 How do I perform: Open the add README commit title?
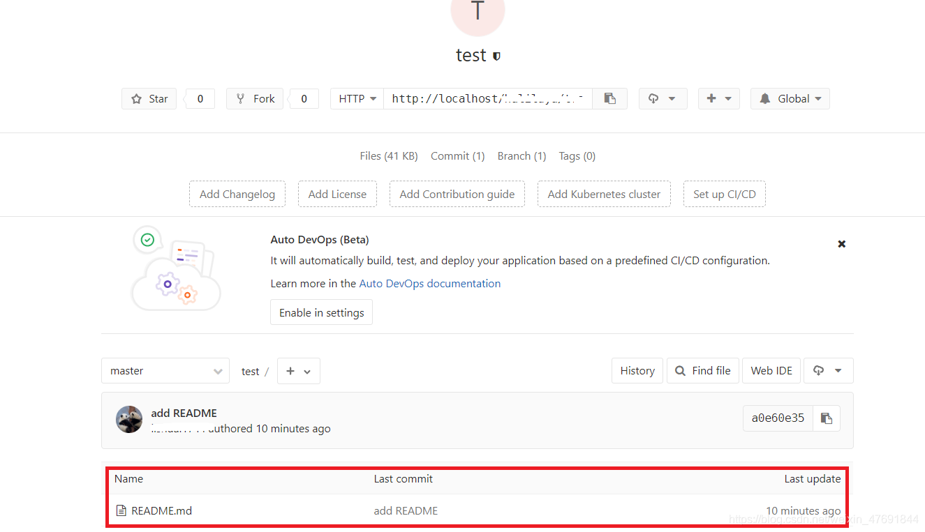[x=184, y=413]
